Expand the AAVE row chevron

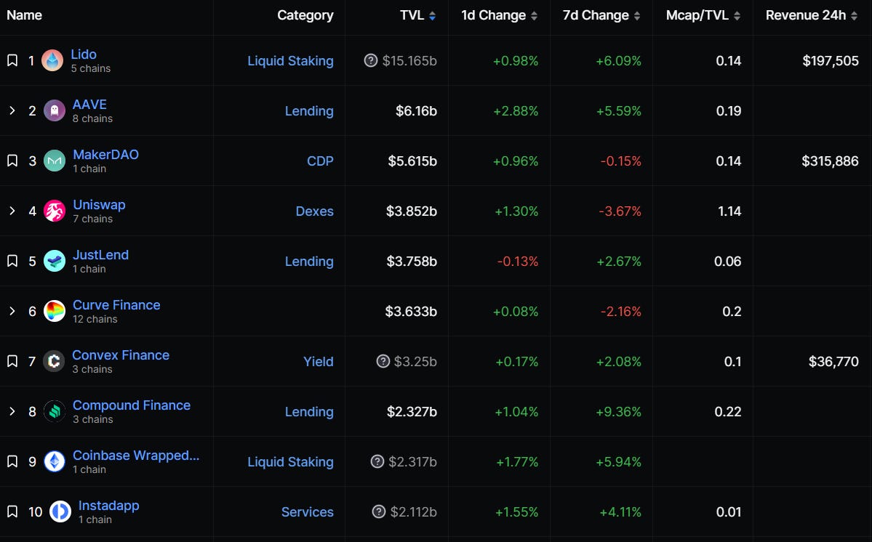(12, 110)
